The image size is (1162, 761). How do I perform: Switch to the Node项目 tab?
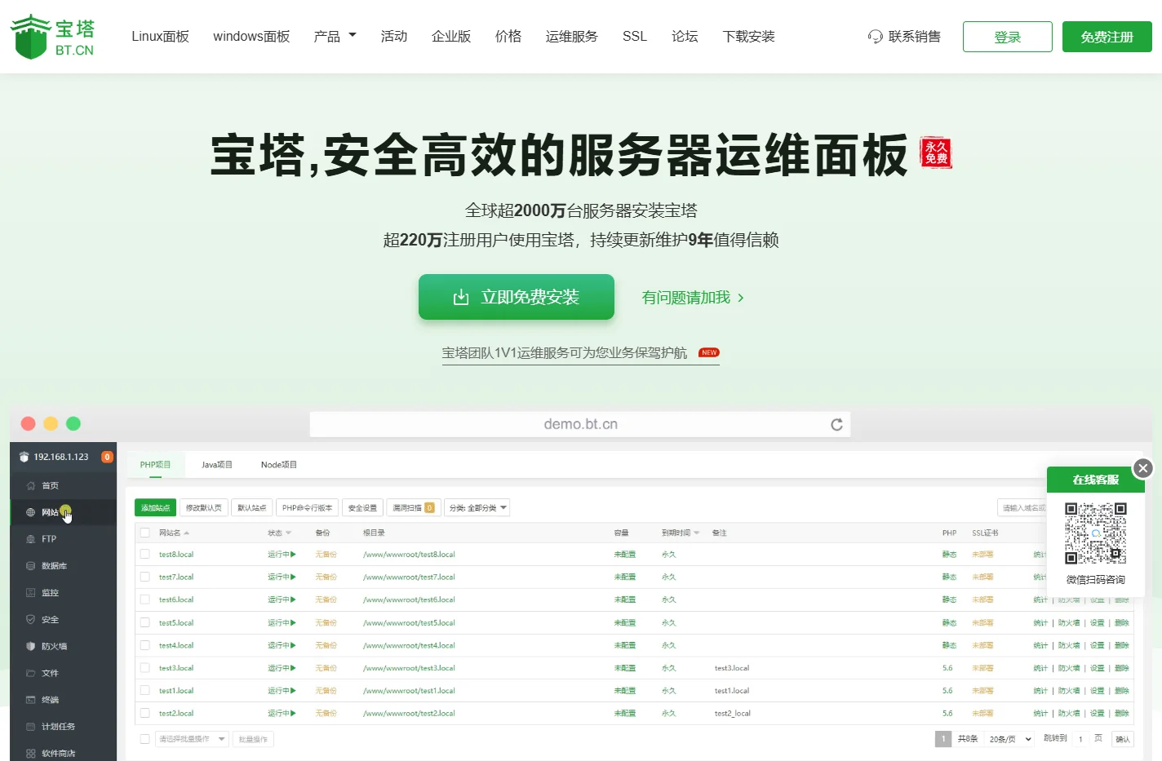279,465
